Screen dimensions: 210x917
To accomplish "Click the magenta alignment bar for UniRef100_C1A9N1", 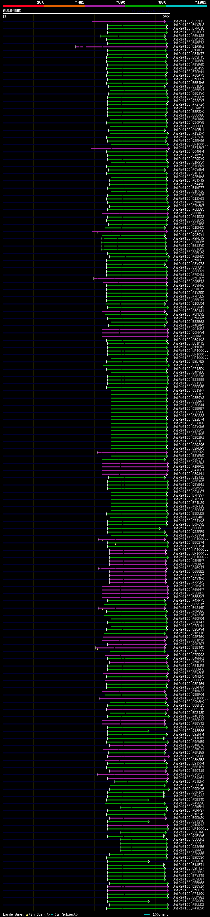I will (x=121, y=47).
